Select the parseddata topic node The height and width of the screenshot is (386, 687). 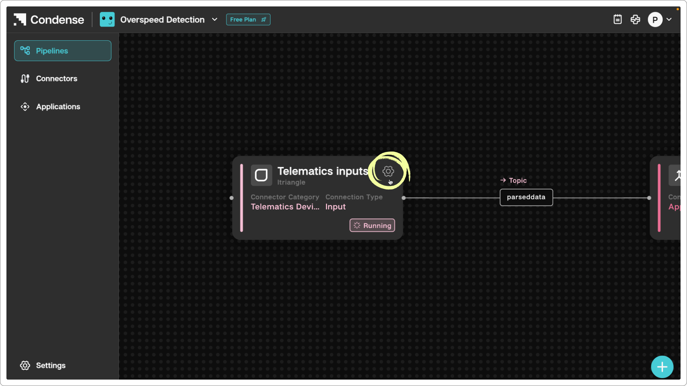[526, 197]
